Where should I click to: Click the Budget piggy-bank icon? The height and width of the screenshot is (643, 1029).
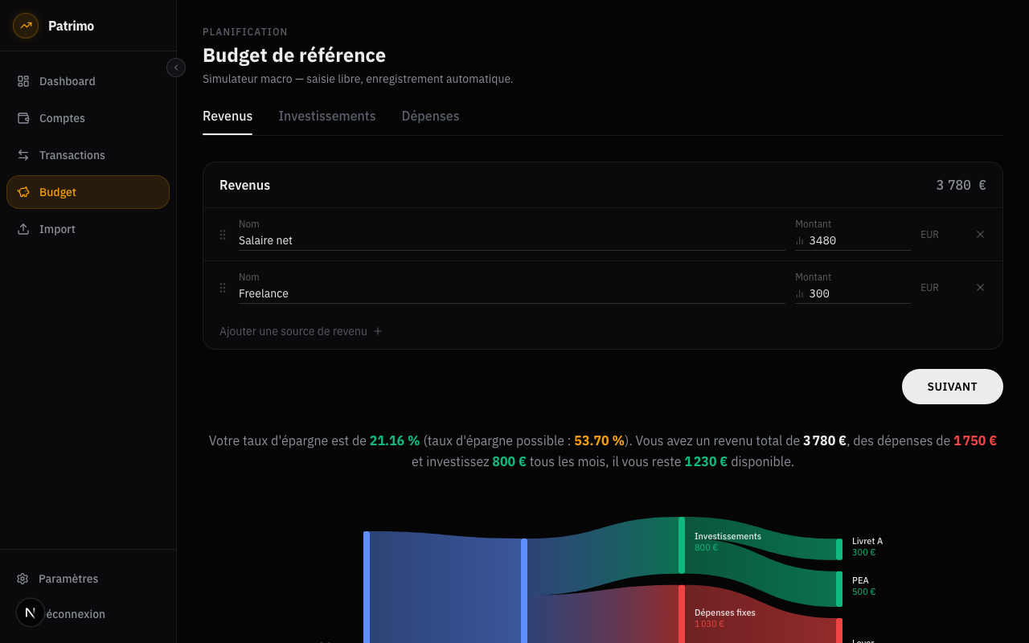point(24,192)
